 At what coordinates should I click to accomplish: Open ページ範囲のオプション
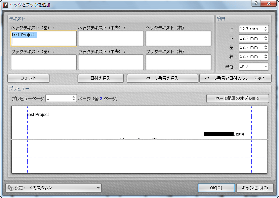[238, 98]
